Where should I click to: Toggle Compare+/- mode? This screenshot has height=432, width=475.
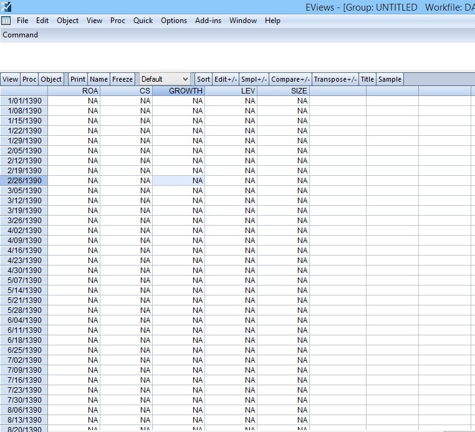(290, 79)
